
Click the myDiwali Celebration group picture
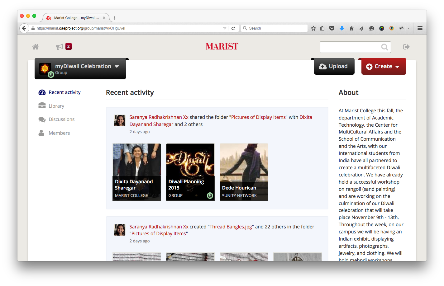pyautogui.click(x=45, y=68)
